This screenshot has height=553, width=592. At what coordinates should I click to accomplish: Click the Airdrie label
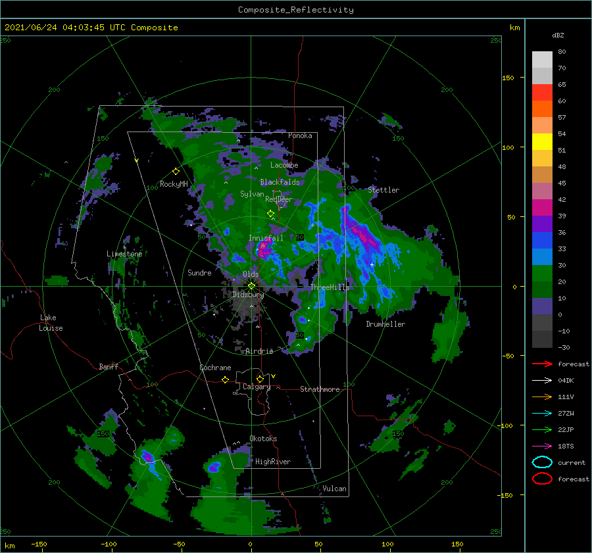[259, 351]
